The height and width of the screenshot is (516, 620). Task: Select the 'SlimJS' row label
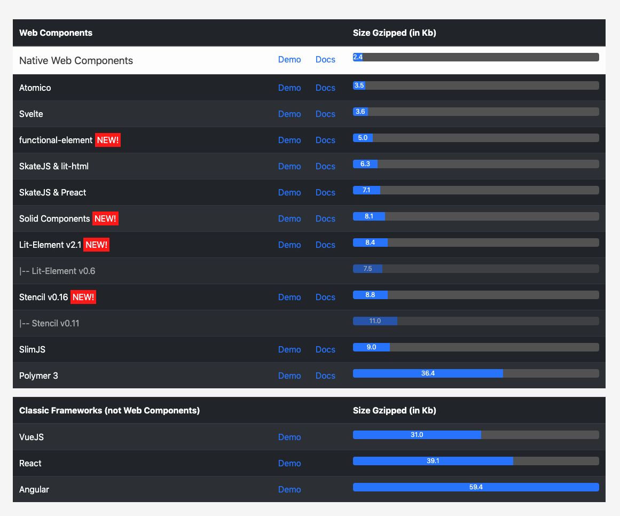pos(32,349)
